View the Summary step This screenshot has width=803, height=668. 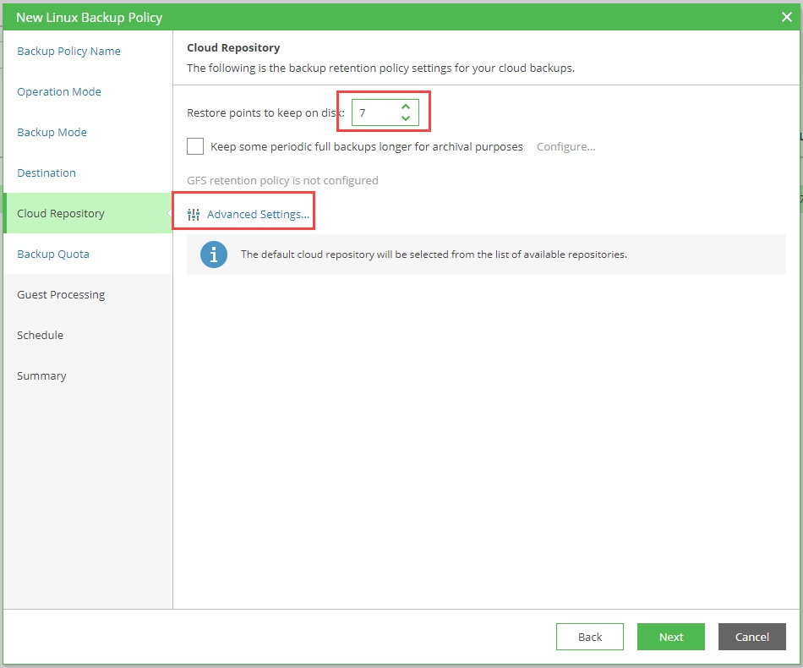tap(41, 376)
